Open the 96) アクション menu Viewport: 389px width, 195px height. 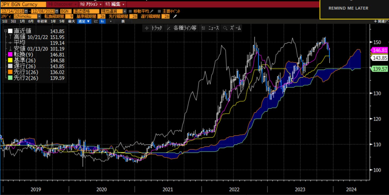pos(91,5)
